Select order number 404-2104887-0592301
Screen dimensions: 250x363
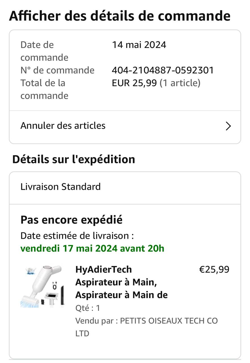click(163, 70)
